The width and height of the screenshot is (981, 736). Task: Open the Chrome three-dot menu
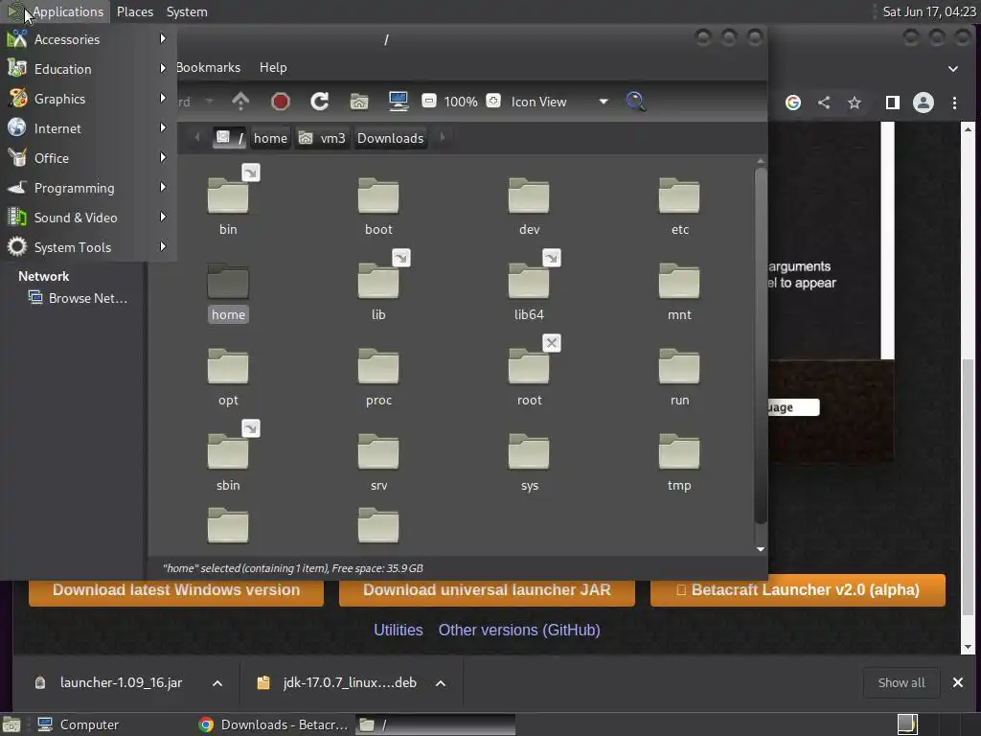[955, 103]
